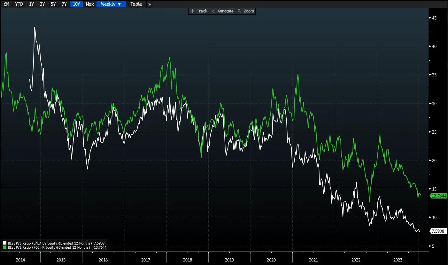Select the Max time range
The height and width of the screenshot is (265, 448).
pos(90,4)
